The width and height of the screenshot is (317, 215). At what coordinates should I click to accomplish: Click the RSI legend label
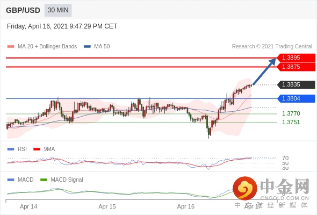[x=22, y=149]
